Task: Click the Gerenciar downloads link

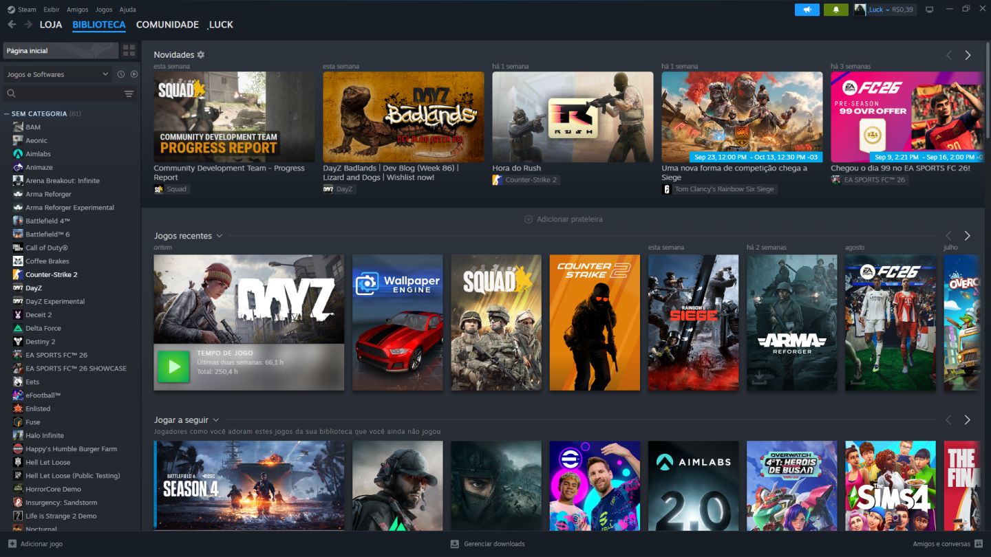Action: [x=494, y=544]
